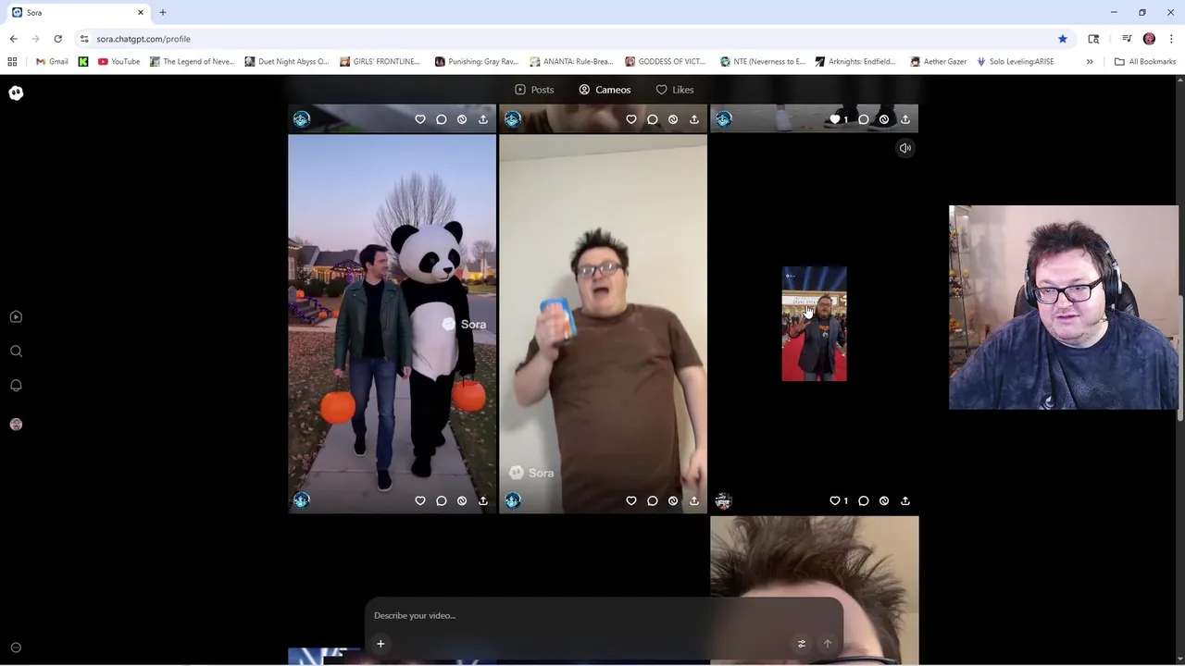This screenshot has height=666, width=1185.
Task: Share the top-right partially visible video
Action: pyautogui.click(x=905, y=119)
